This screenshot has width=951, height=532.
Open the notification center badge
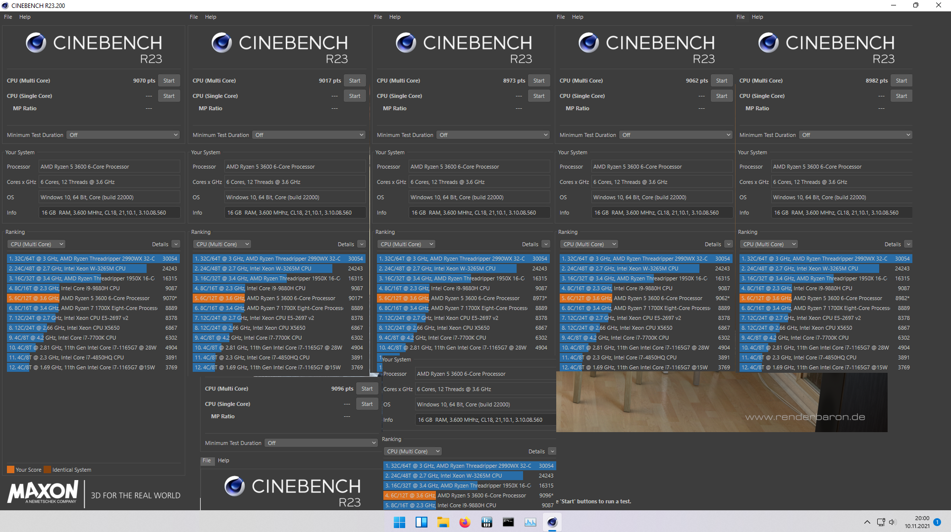937,522
